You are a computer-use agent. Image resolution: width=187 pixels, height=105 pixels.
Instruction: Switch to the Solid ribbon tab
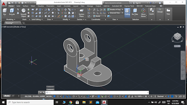click(x=18, y=6)
